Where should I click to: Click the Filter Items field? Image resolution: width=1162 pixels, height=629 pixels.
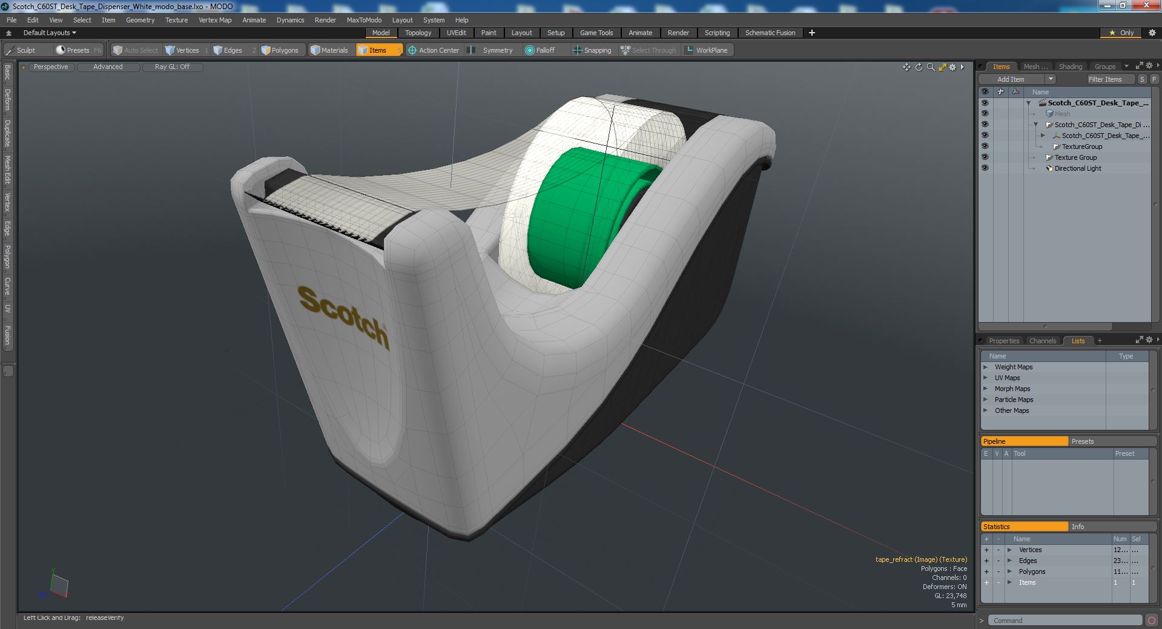[1110, 79]
